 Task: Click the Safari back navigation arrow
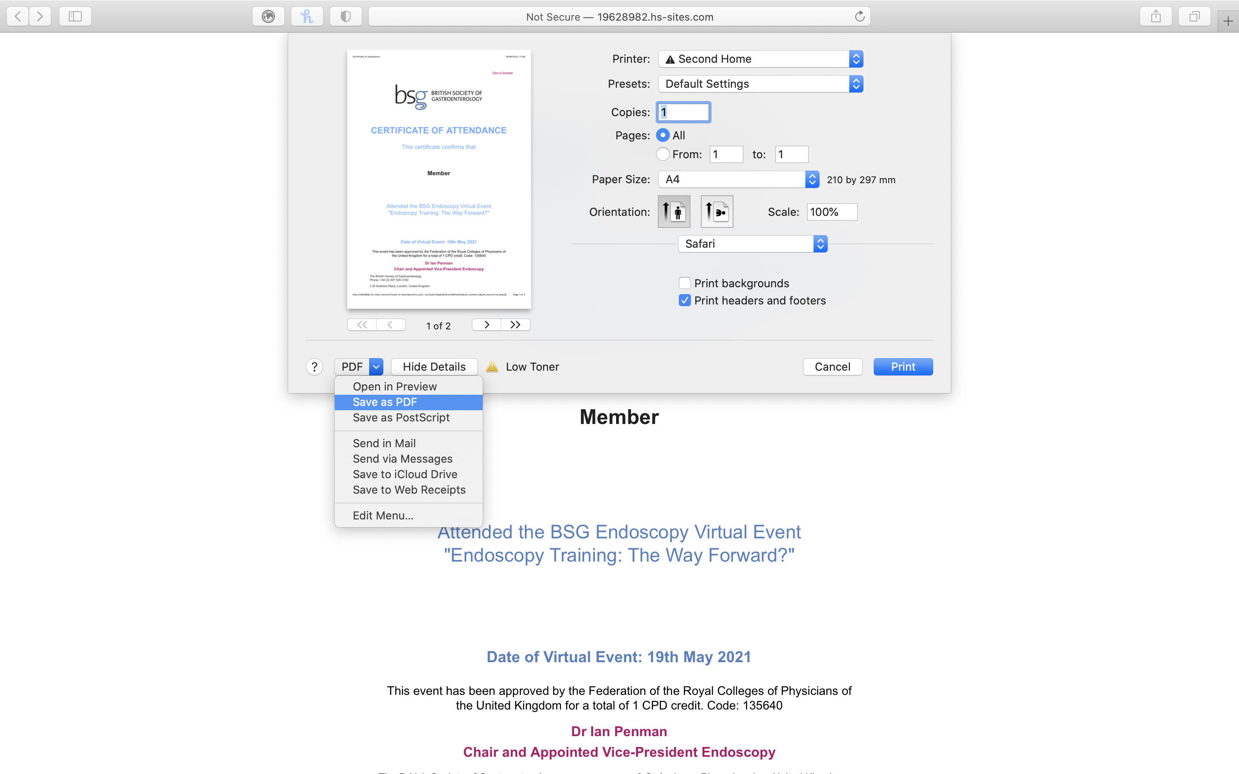click(x=18, y=16)
